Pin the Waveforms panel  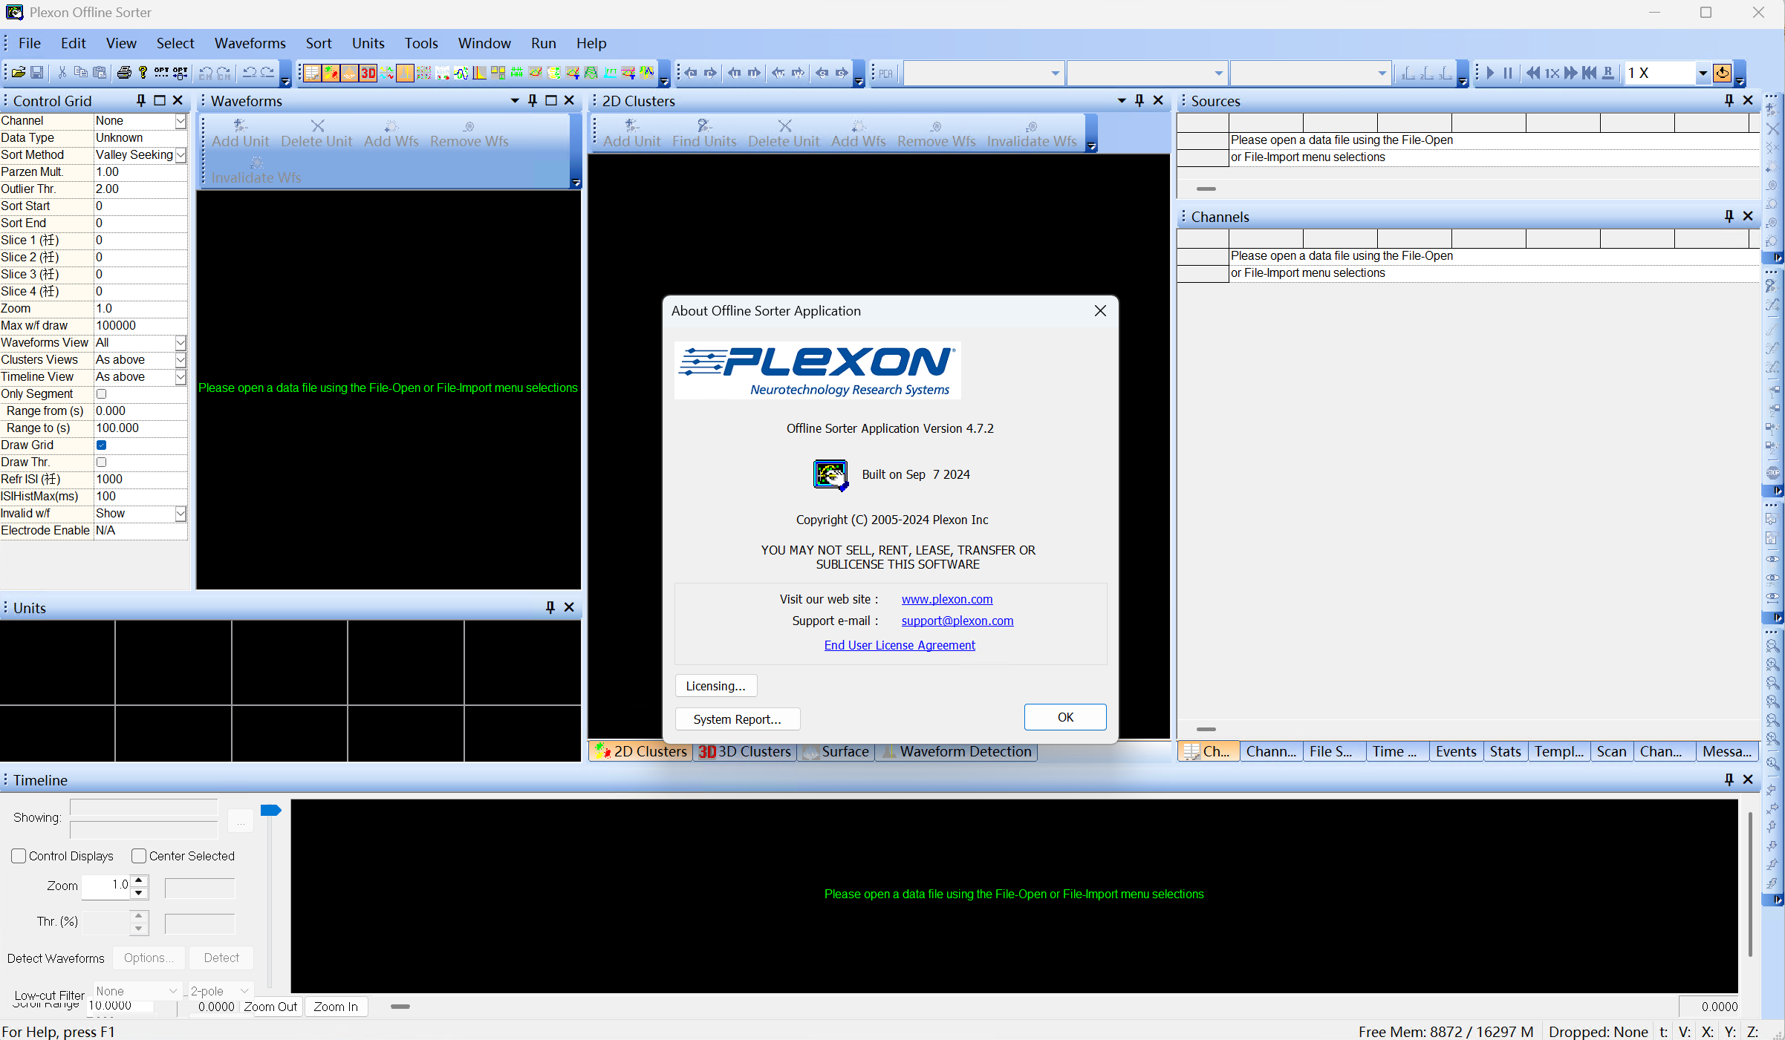[x=533, y=100]
